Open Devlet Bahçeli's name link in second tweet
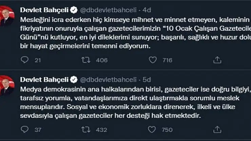Viewport: 251px width, 141px height. (x=44, y=80)
